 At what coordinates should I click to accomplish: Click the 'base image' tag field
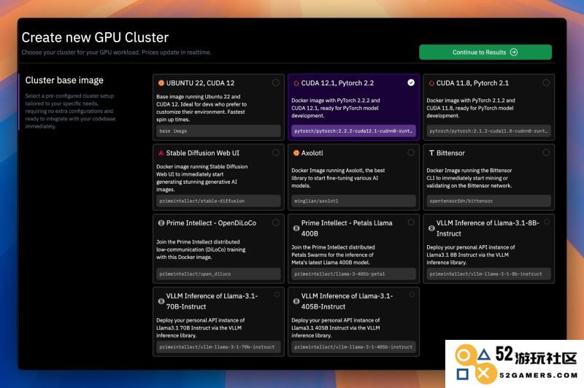point(218,131)
